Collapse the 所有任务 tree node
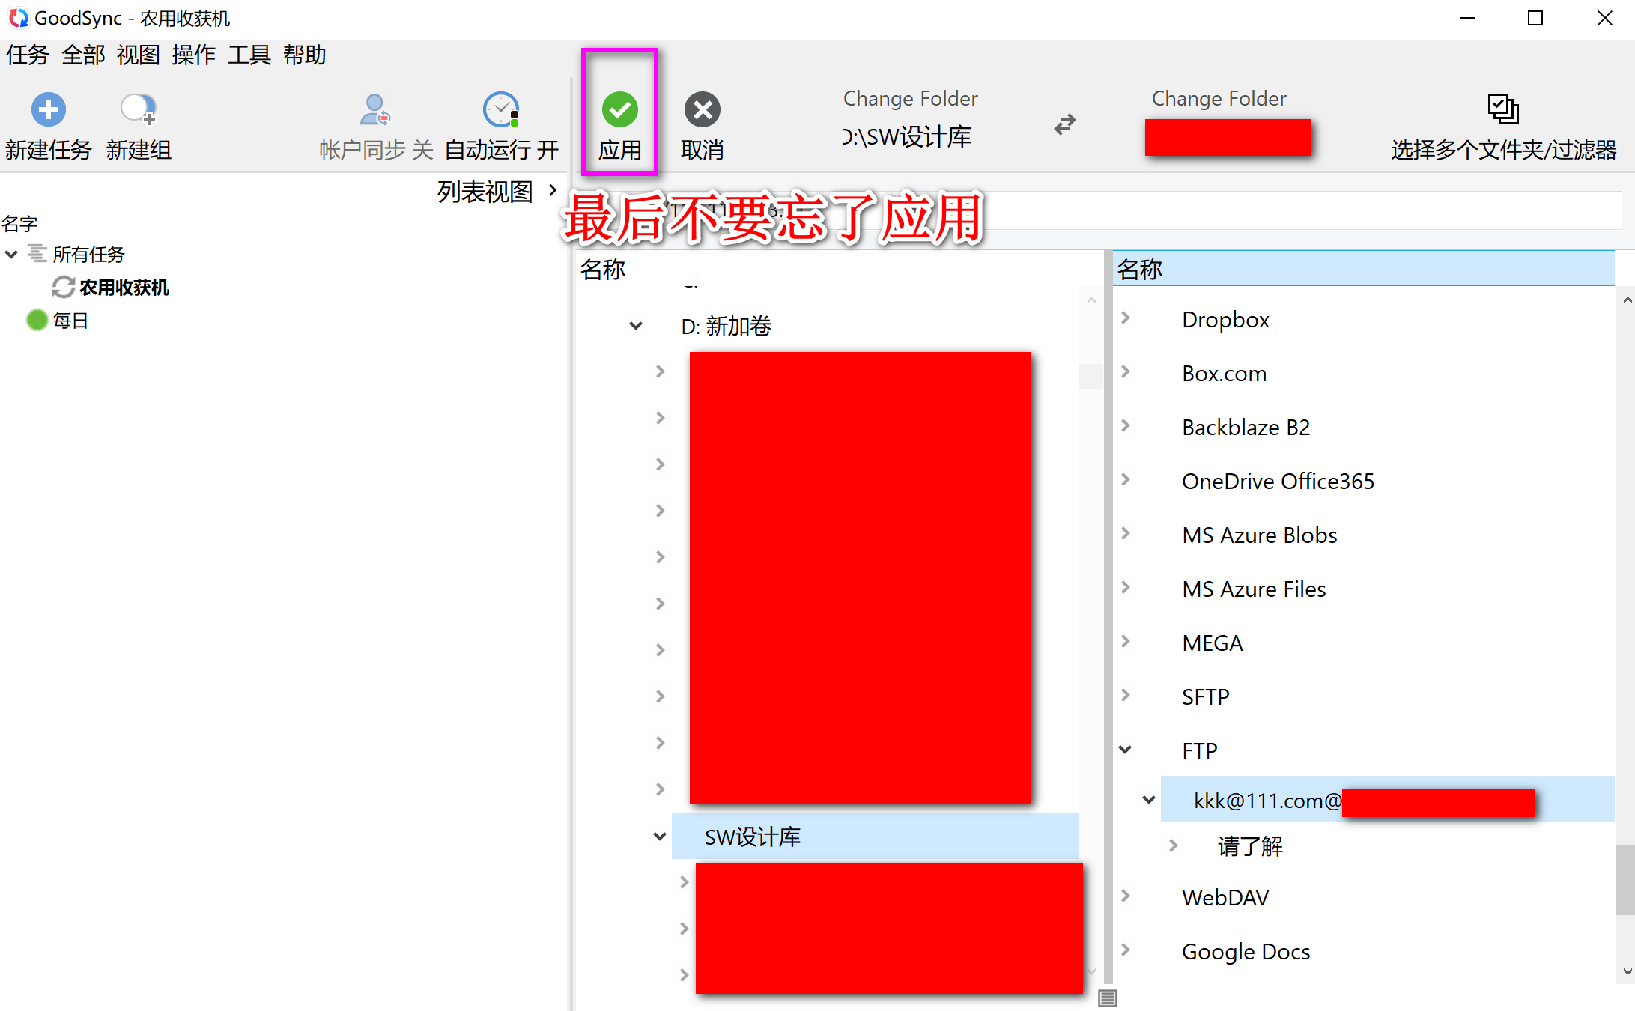 (x=11, y=255)
